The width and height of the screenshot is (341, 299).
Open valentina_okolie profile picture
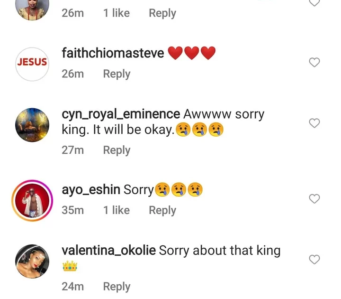pyautogui.click(x=32, y=261)
